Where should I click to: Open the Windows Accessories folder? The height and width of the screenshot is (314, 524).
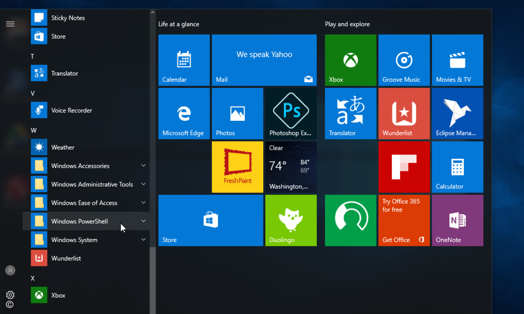point(86,166)
